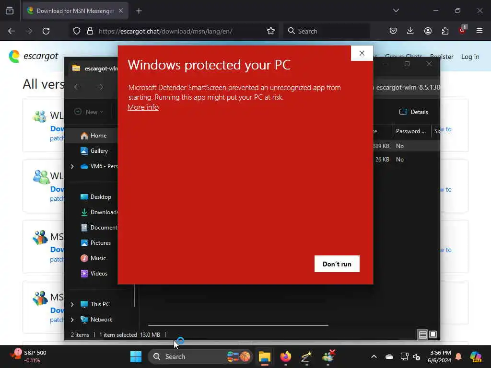Expand the VM6 - Personal OneDrive node
491x368 pixels.
pos(72,166)
